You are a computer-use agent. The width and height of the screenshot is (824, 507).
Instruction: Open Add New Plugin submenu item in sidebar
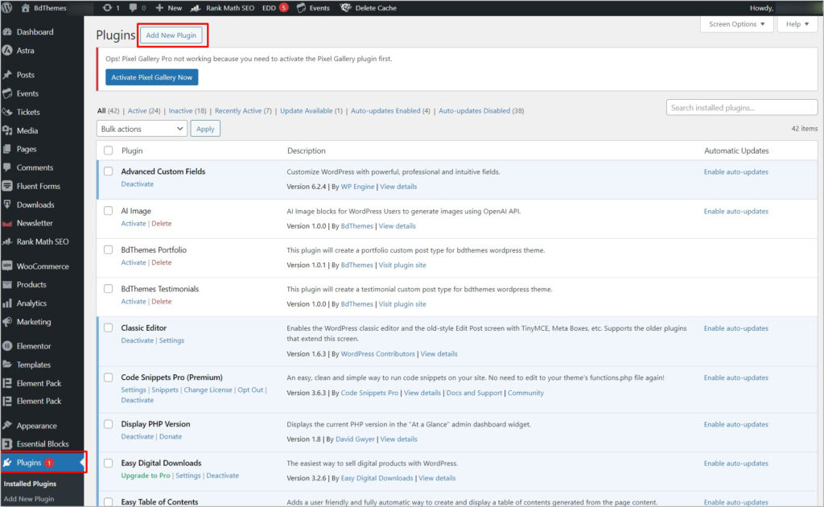(29, 499)
